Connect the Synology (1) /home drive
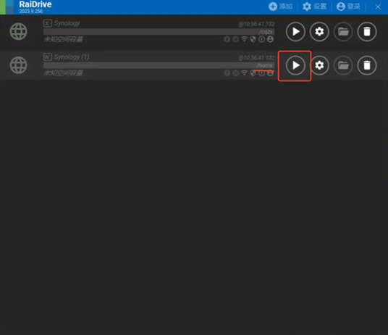Viewport: 388px width, 335px height. [x=295, y=65]
